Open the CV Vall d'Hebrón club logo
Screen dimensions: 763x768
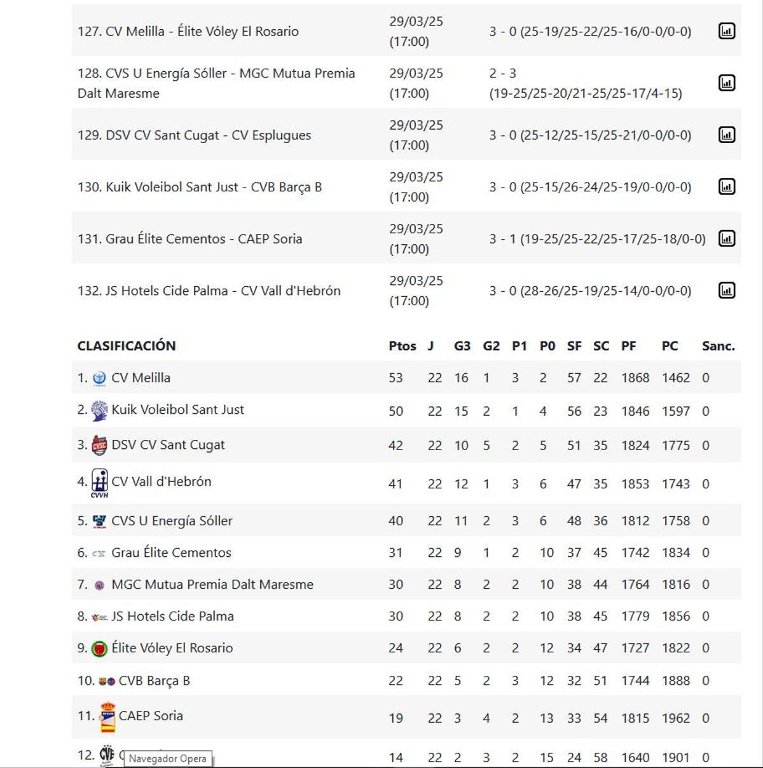click(x=99, y=481)
